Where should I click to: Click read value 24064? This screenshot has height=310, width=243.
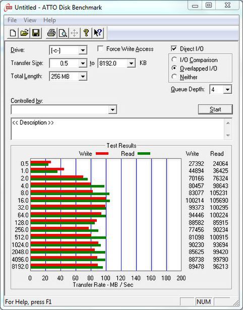pos(220,164)
